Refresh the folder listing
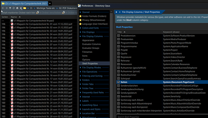The width and height of the screenshot is (208, 118). coord(14,8)
